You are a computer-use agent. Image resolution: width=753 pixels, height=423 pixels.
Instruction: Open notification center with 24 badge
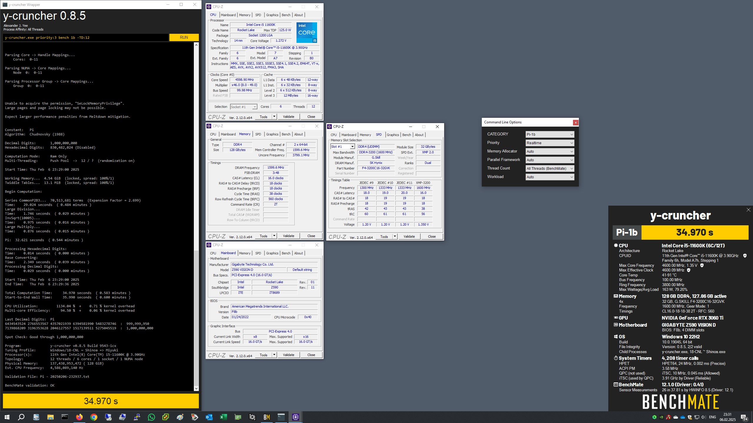click(x=744, y=417)
